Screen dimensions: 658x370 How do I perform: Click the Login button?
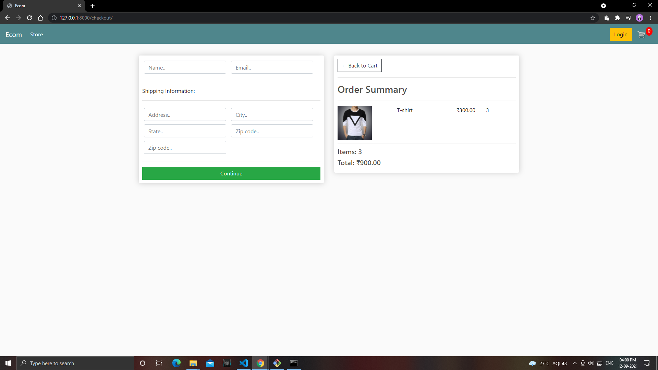click(x=620, y=34)
